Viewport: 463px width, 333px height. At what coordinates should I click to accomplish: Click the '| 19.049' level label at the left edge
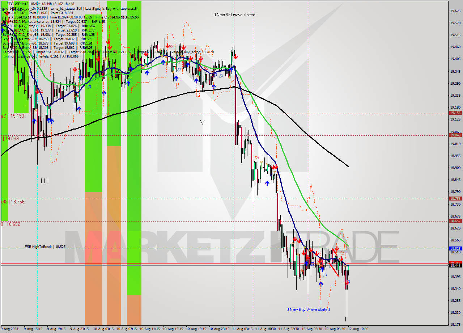click(11, 138)
